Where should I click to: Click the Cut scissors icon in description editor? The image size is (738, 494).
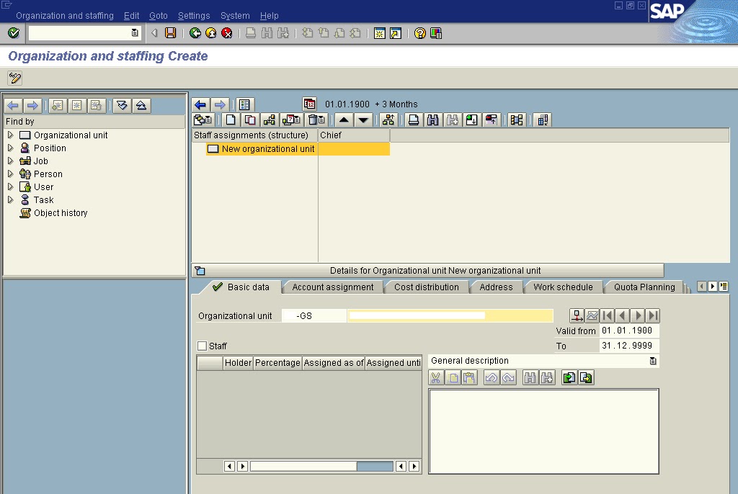click(436, 378)
